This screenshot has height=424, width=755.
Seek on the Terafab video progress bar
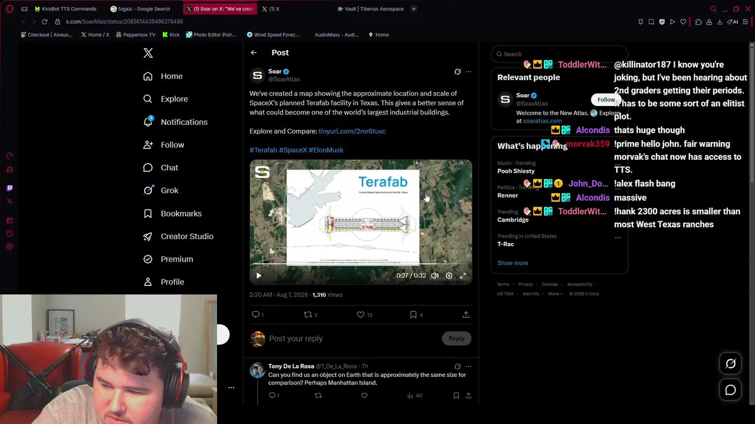(360, 264)
